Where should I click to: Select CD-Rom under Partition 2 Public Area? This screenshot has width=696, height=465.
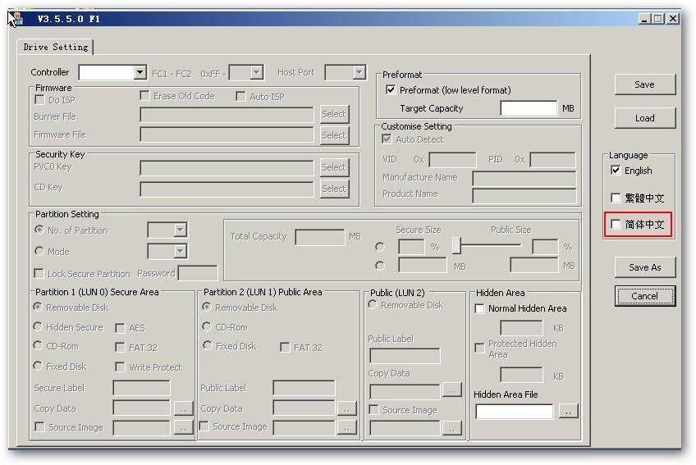[x=207, y=326]
